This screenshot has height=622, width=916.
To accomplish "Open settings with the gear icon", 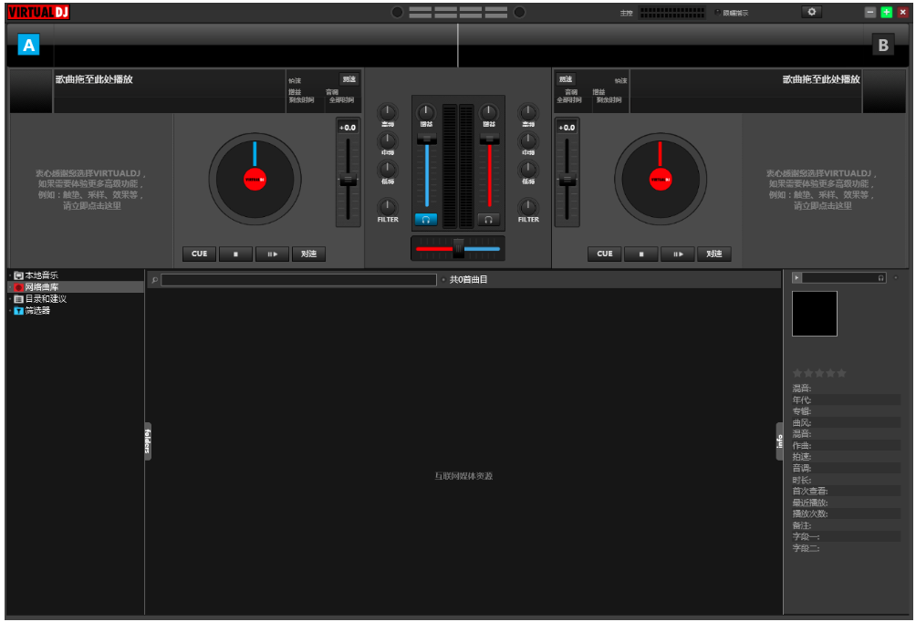I will pos(811,12).
